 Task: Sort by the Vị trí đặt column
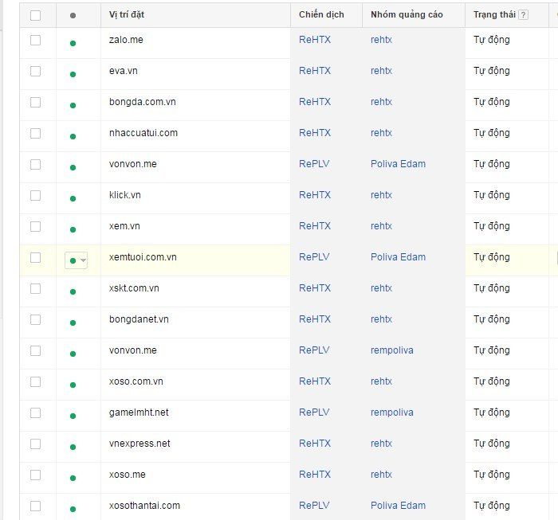point(127,14)
